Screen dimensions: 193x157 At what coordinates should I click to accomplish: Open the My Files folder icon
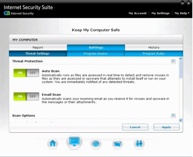[x=118, y=143]
